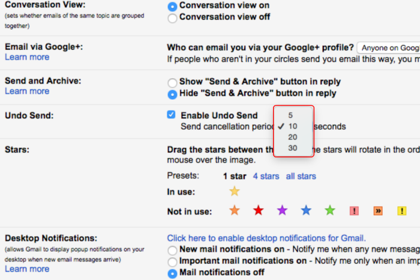Click the Conversation View setting label

[45, 5]
